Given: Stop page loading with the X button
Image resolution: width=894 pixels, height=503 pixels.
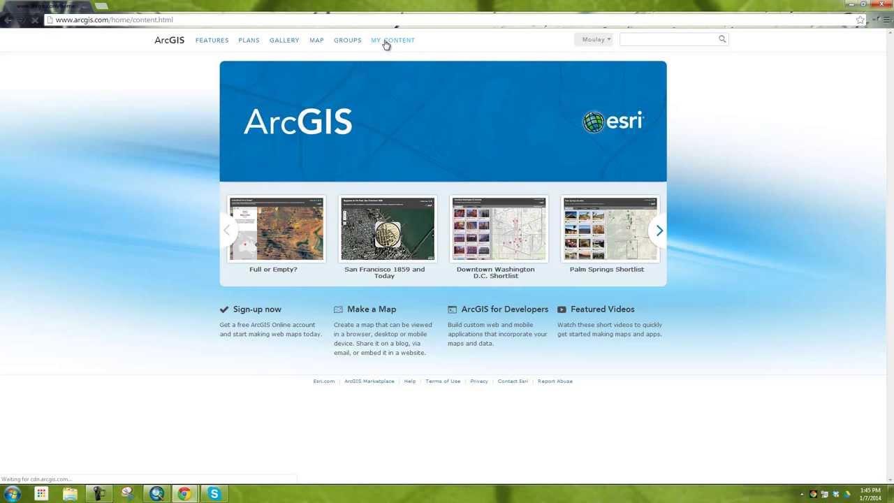Looking at the screenshot, I should [x=34, y=20].
